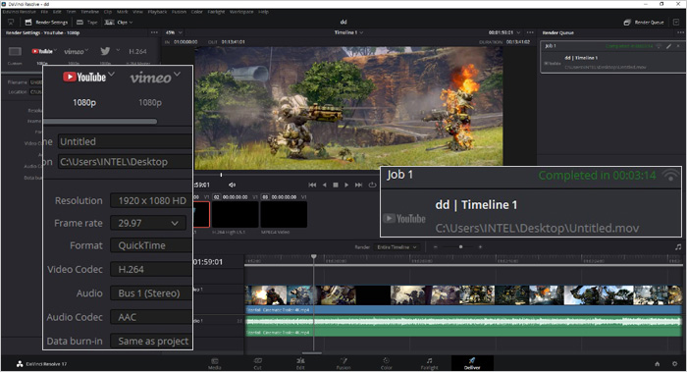The width and height of the screenshot is (687, 372).
Task: Jump to the first frame in viewer
Action: click(312, 185)
